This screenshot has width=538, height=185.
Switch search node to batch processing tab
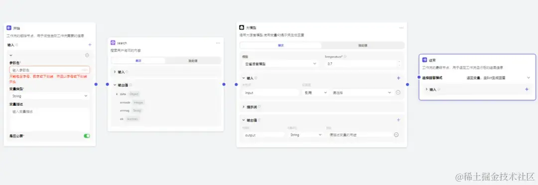coord(193,61)
